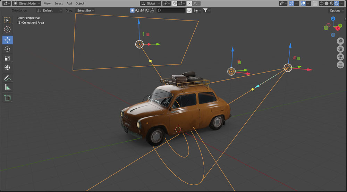
Task: Enable proportional editing toggle
Action: coord(189,3)
